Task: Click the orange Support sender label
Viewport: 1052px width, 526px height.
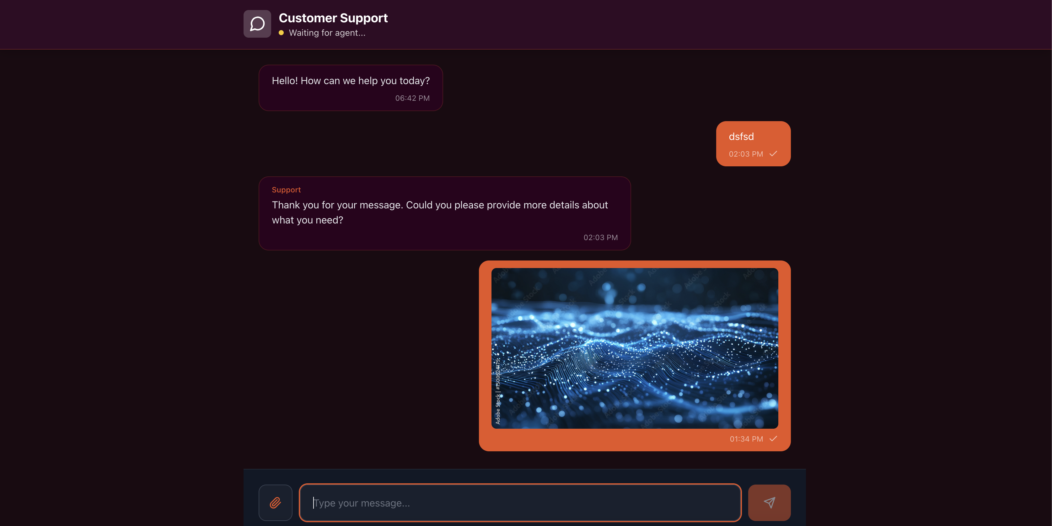Action: 286,190
